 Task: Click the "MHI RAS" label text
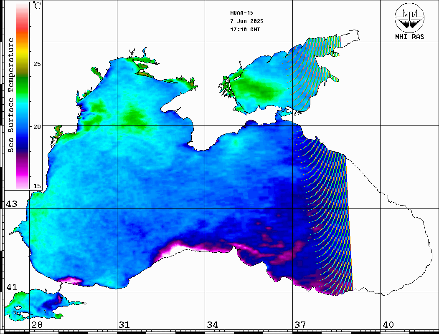(x=409, y=37)
